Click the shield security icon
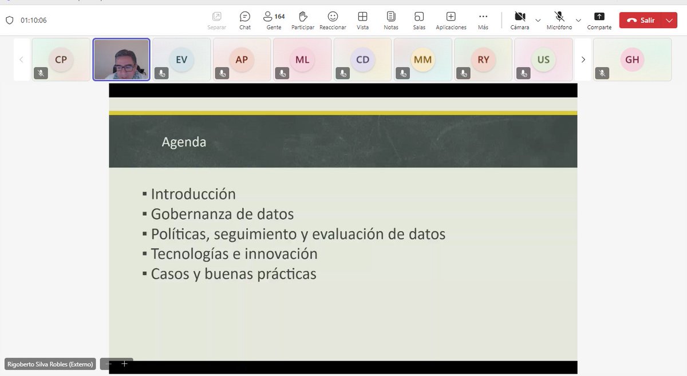 click(9, 20)
